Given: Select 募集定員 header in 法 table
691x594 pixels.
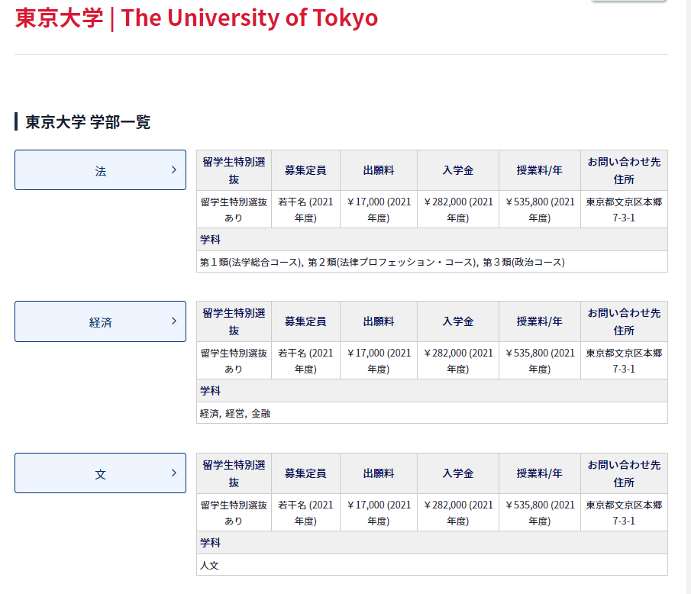Looking at the screenshot, I should point(305,170).
